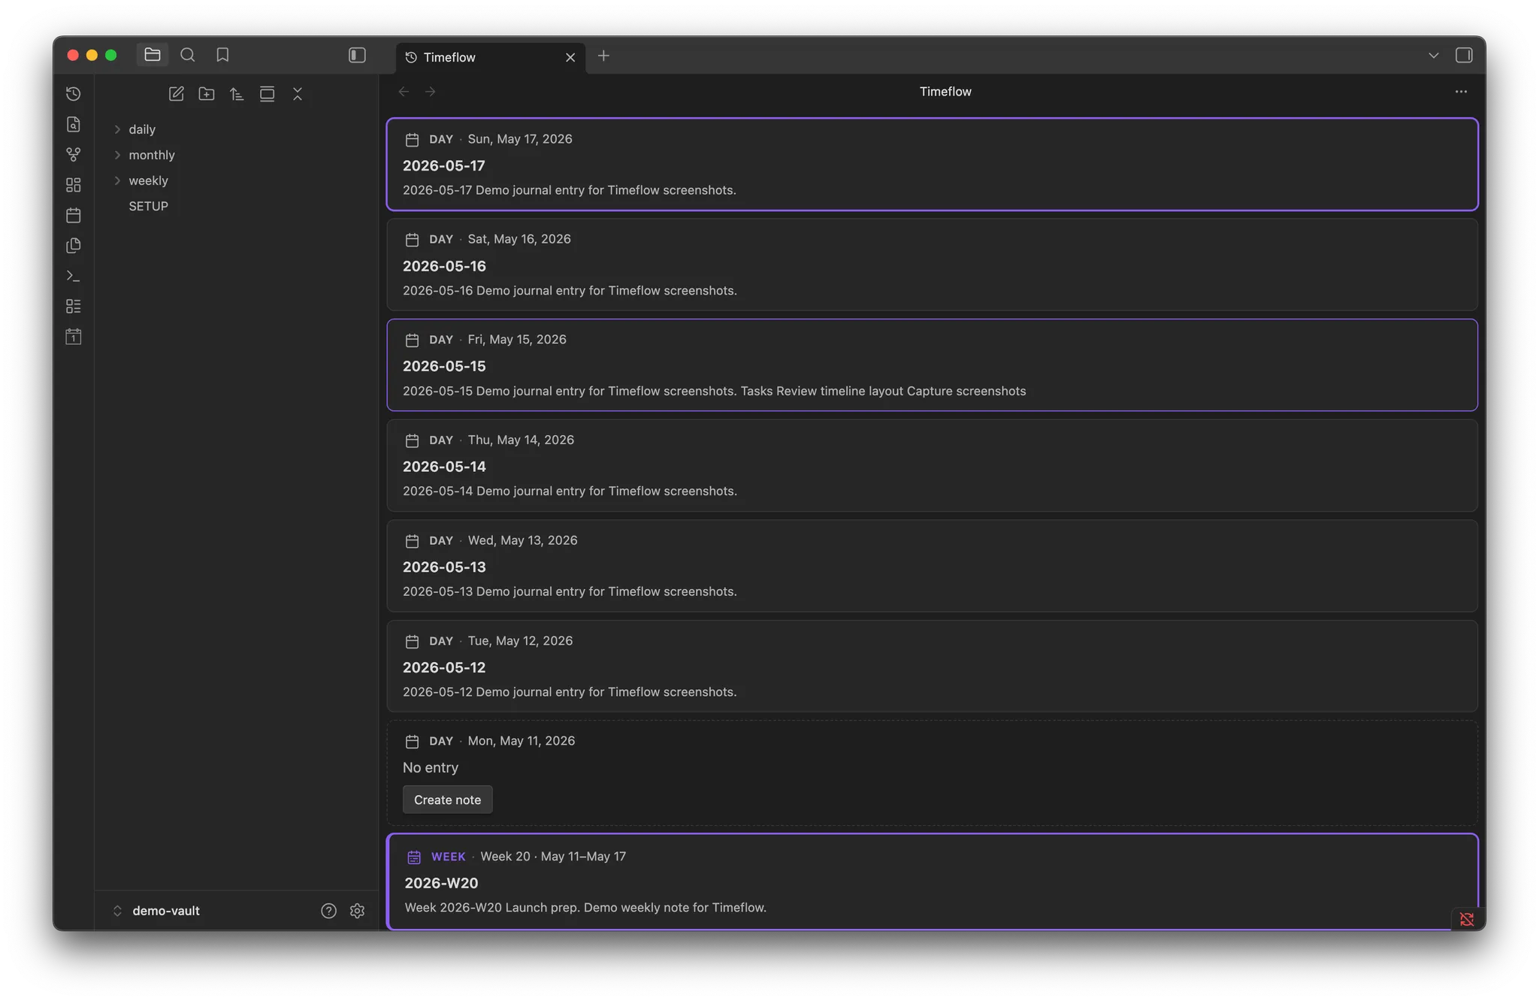
Task: Navigate back arrow
Action: tap(404, 92)
